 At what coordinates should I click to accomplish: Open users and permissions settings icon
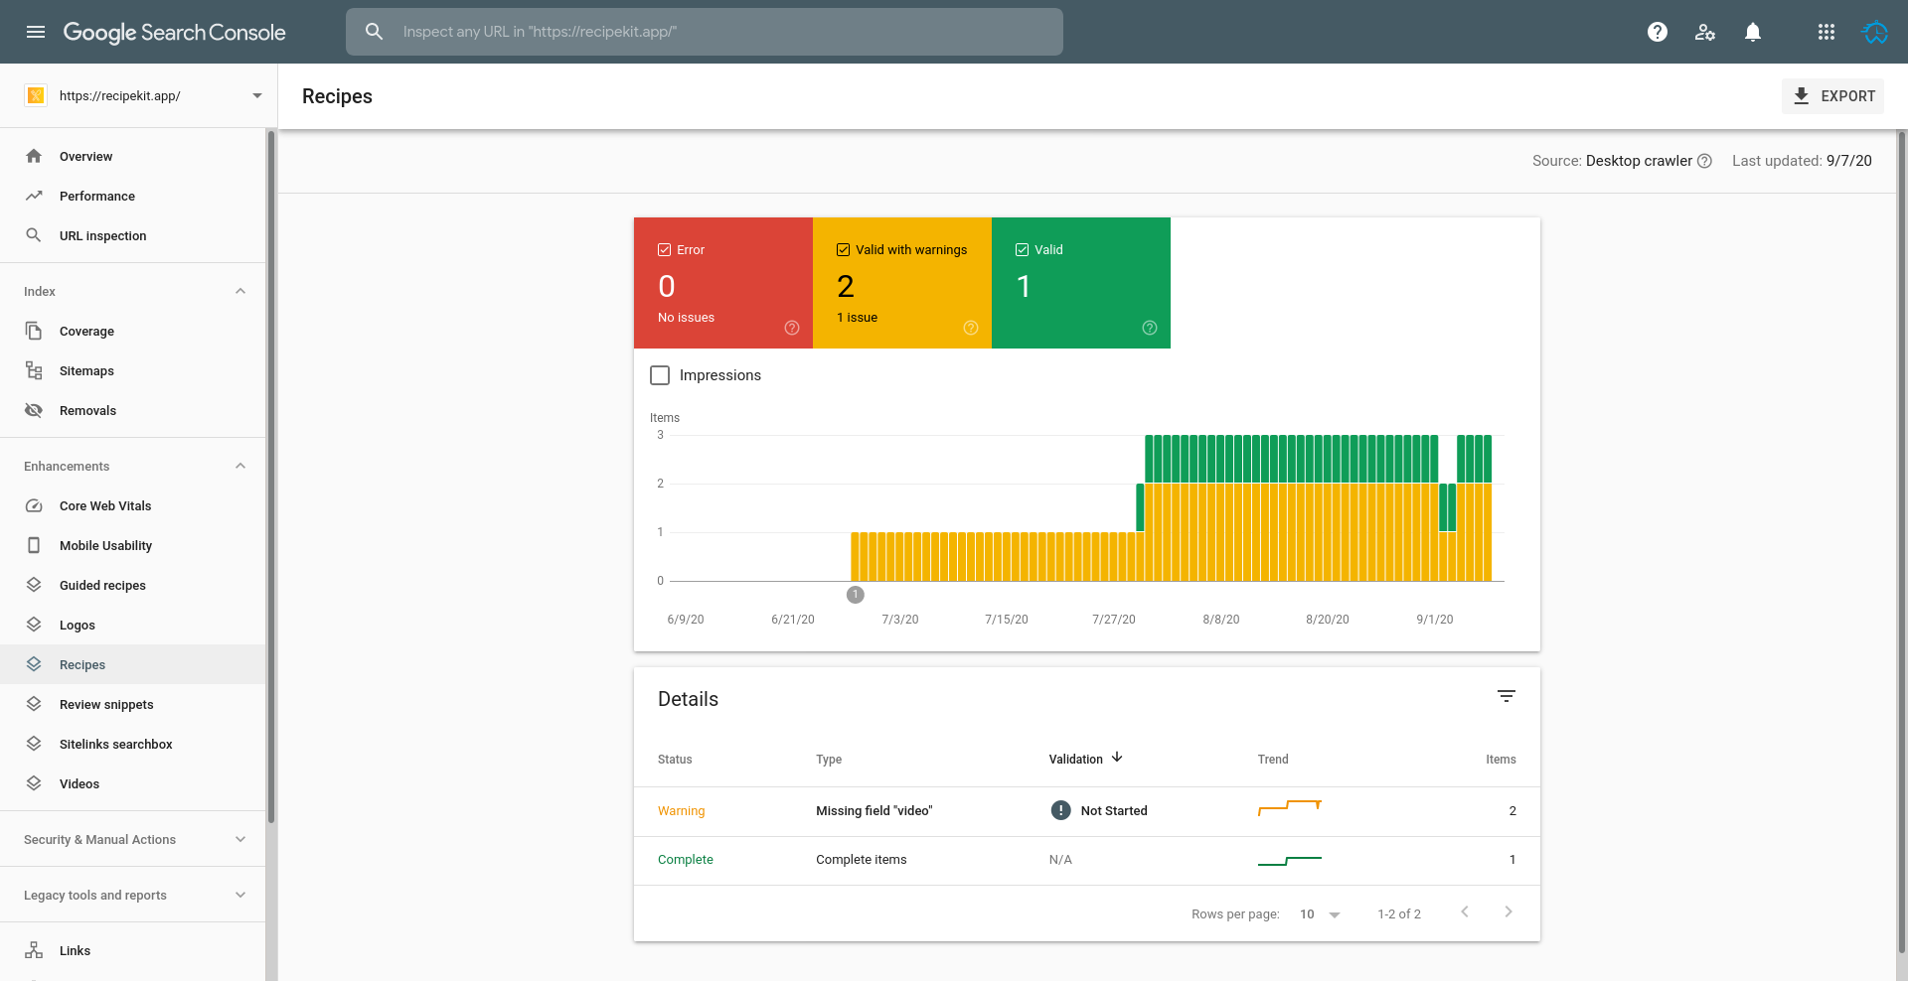click(1705, 32)
